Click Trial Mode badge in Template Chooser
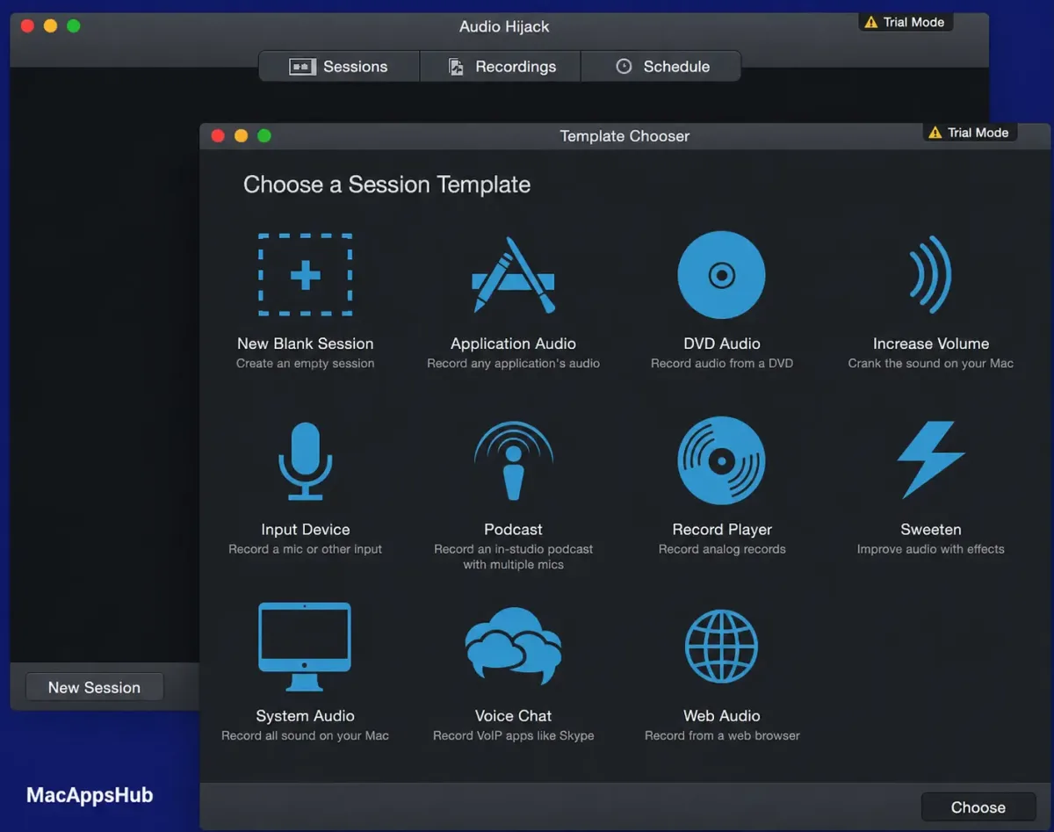1054x832 pixels. (970, 133)
